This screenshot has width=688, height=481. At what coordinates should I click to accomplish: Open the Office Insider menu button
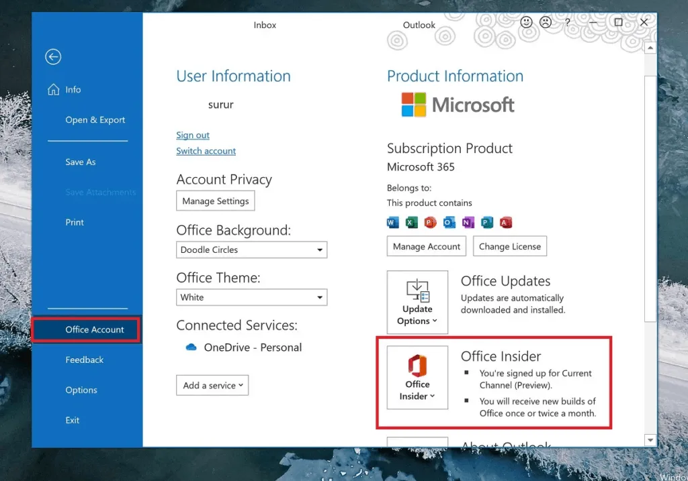click(417, 377)
